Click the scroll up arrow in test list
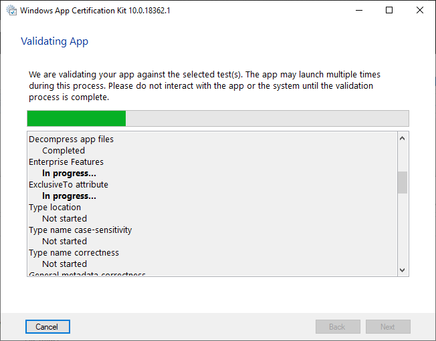 pos(402,138)
